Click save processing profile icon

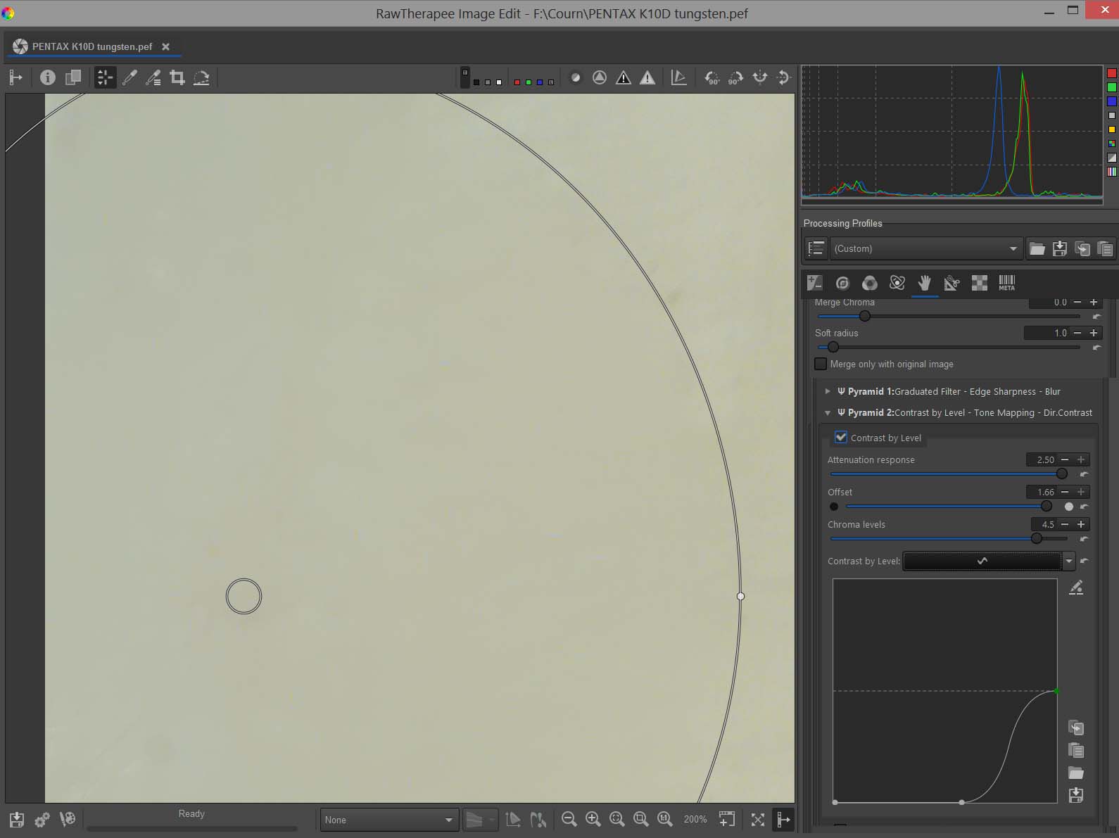[1059, 248]
